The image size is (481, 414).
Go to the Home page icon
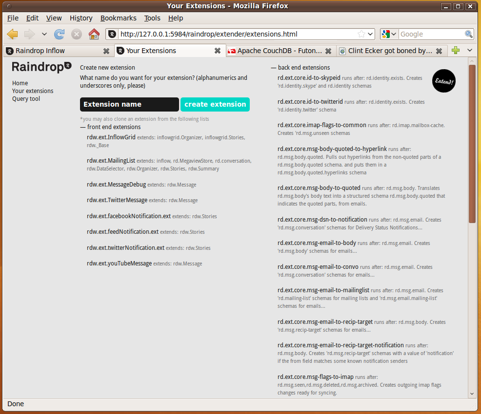(x=94, y=34)
